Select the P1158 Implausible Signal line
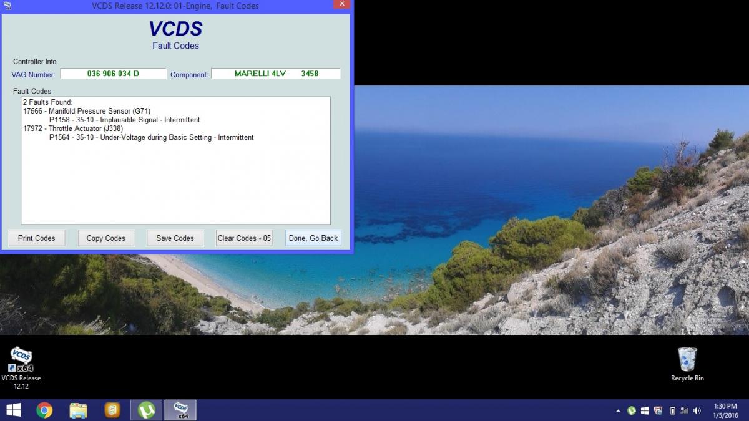The image size is (749, 421). click(125, 120)
